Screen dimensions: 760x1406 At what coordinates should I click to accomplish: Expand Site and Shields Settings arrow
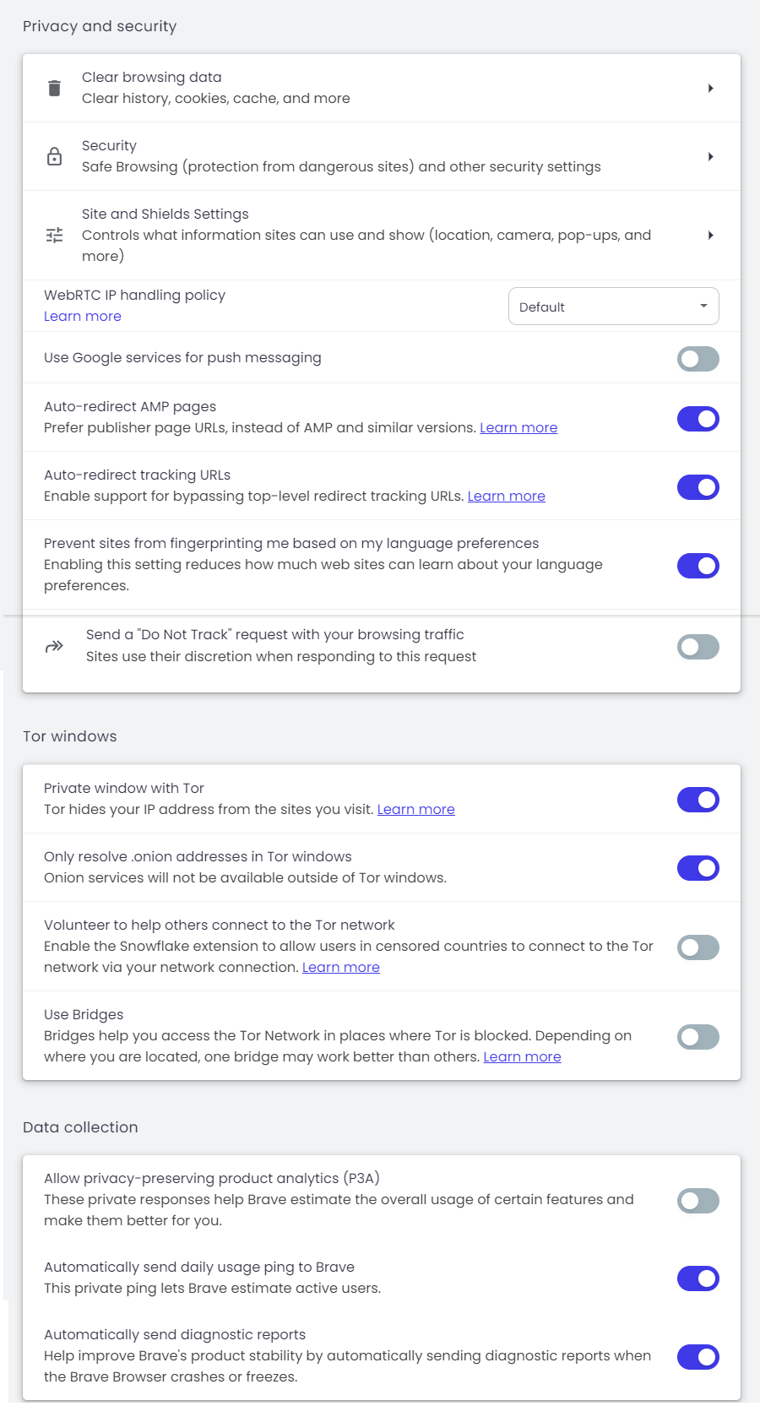point(711,235)
